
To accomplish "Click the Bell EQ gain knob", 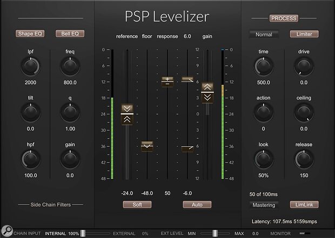I will 70,159.
